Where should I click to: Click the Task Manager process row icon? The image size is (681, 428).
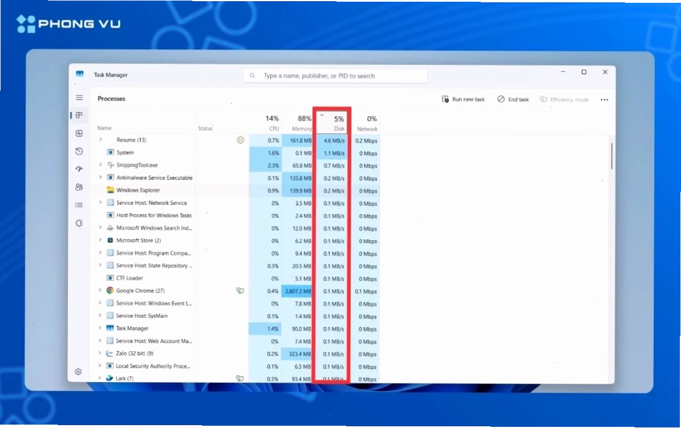pyautogui.click(x=110, y=328)
